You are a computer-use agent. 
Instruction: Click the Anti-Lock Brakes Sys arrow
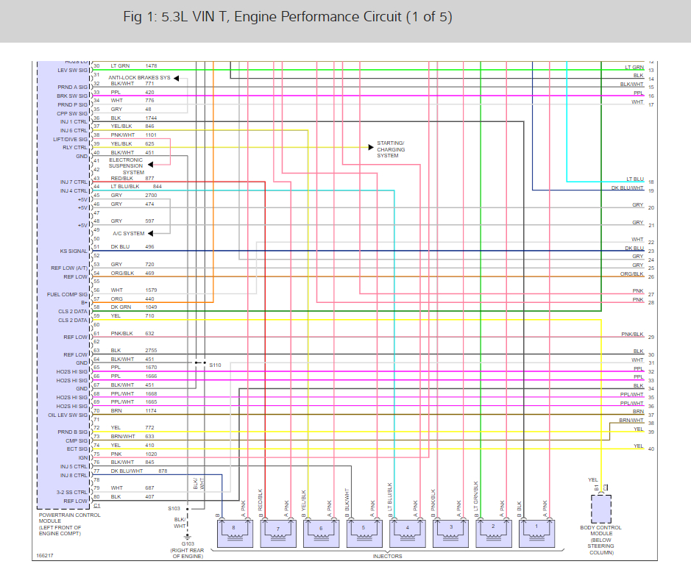(x=177, y=79)
